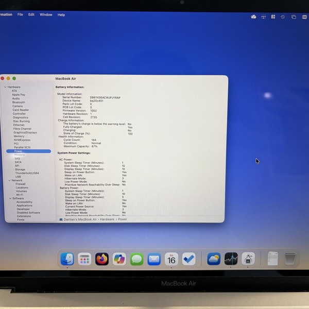Select Graphics/Displays in the sidebar
Screen dimensions: 309x309
click(25, 132)
